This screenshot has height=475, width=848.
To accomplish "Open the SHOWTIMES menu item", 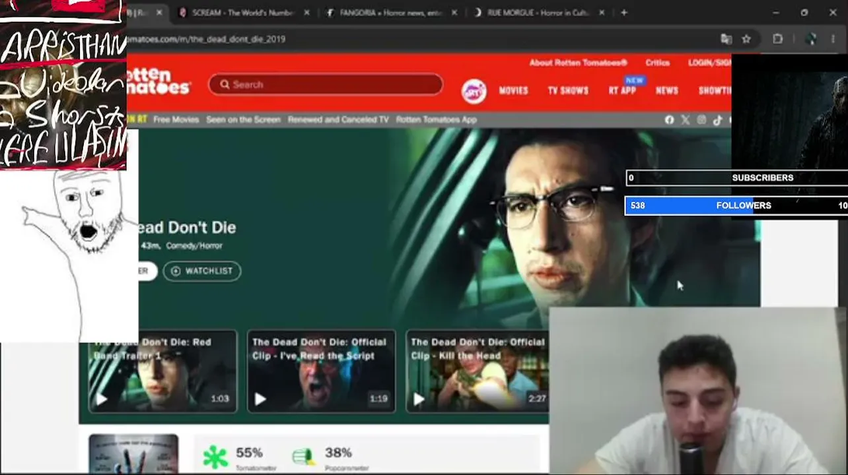I will tap(715, 90).
